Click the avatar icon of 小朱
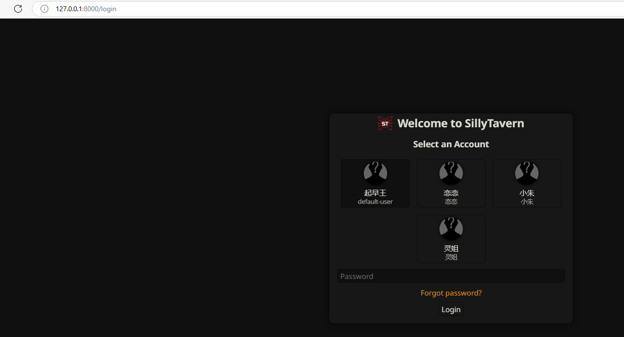The height and width of the screenshot is (337, 624). point(527,173)
